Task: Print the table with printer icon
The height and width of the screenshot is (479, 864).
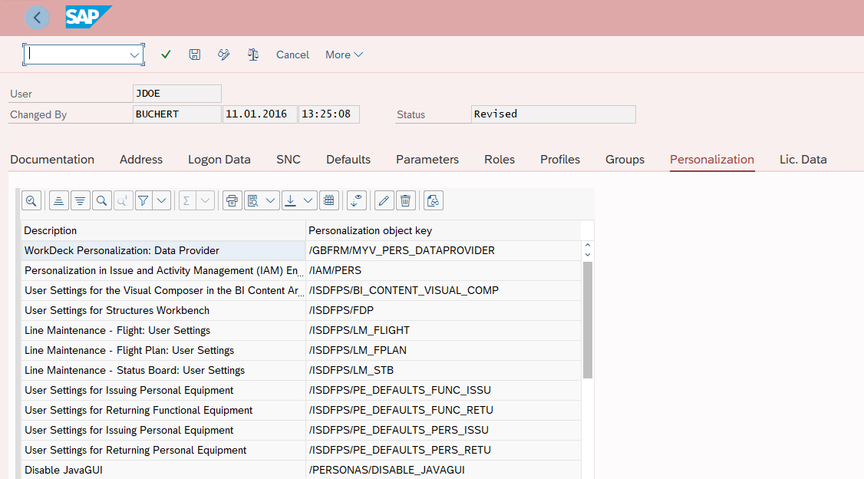Action: [232, 200]
